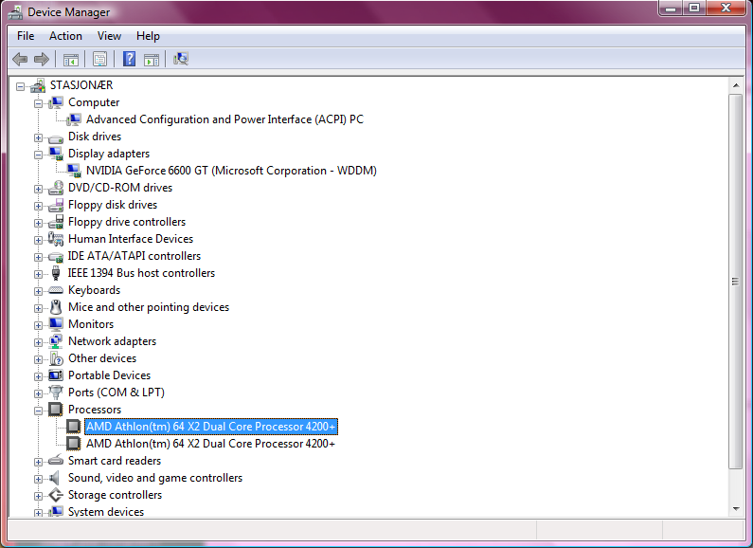753x548 pixels.
Task: Expand the Keyboards category
Action: pos(38,291)
